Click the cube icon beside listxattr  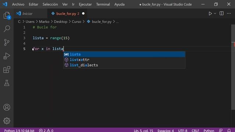pos(66,59)
